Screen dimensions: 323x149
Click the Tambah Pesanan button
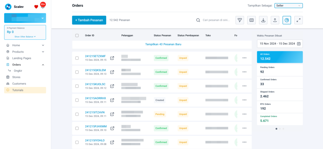point(89,20)
